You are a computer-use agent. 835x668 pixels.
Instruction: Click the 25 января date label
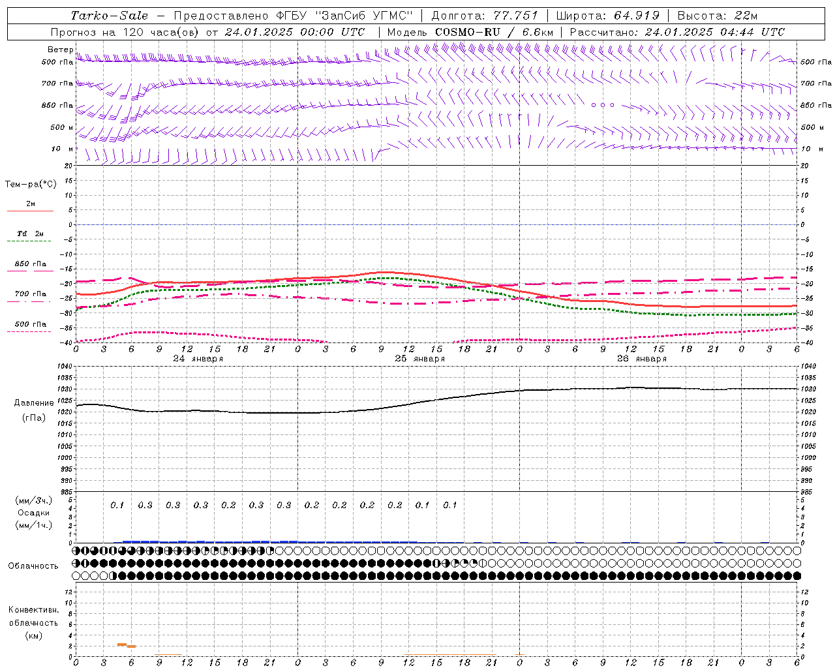pos(419,359)
